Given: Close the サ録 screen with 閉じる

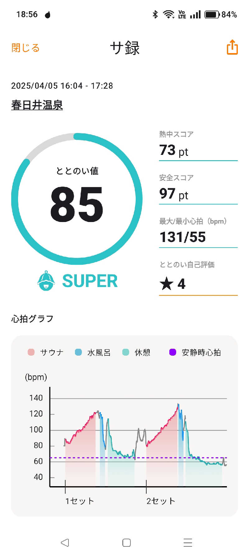Looking at the screenshot, I should [x=26, y=48].
